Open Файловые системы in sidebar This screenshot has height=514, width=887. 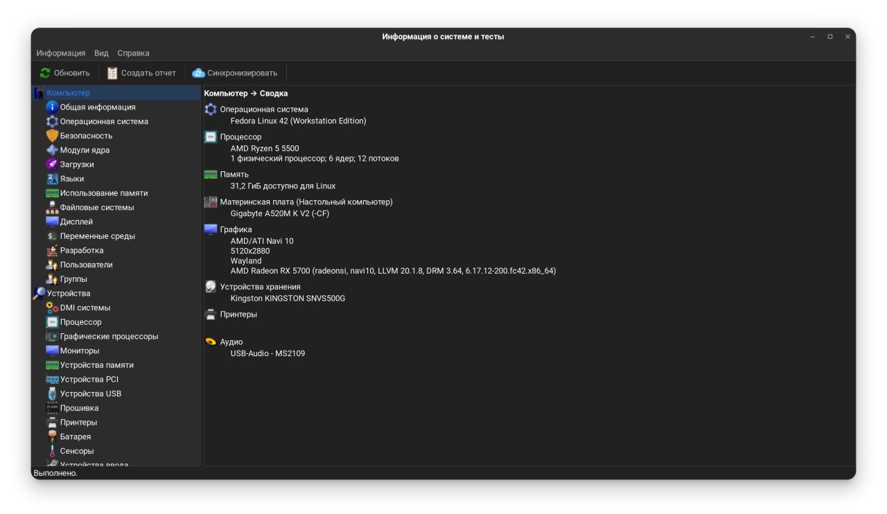click(x=97, y=207)
